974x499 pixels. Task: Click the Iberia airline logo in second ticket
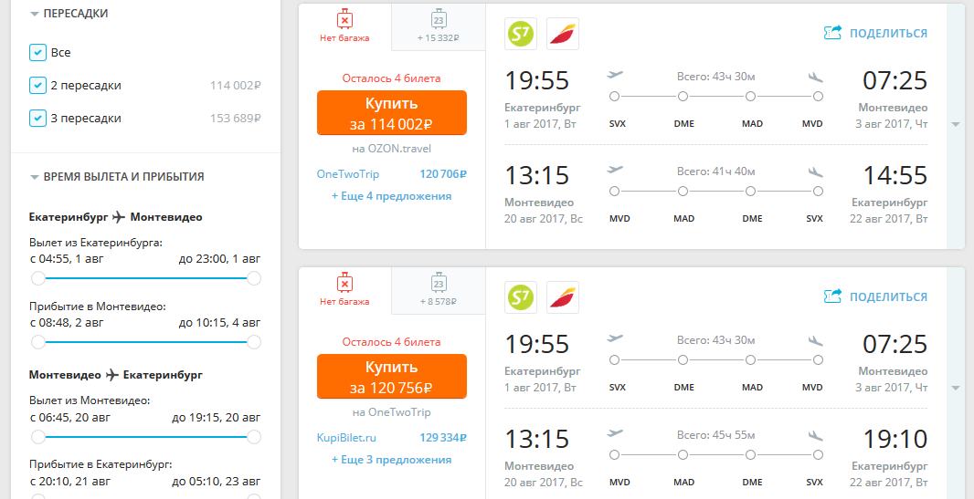[563, 296]
